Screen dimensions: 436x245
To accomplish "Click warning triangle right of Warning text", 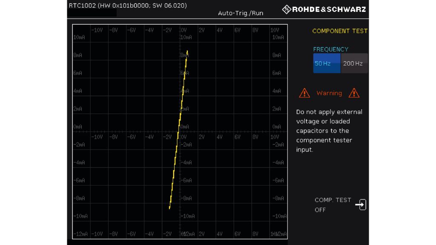I will 354,93.
